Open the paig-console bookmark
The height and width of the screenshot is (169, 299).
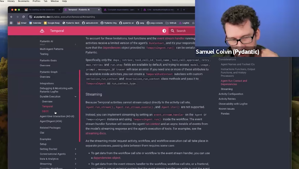tap(155, 23)
